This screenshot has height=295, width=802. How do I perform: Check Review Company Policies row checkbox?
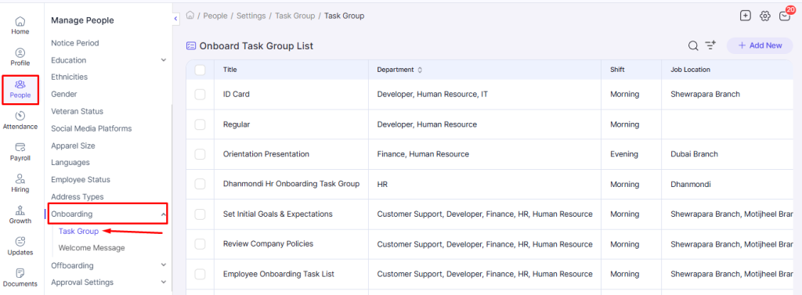click(200, 244)
